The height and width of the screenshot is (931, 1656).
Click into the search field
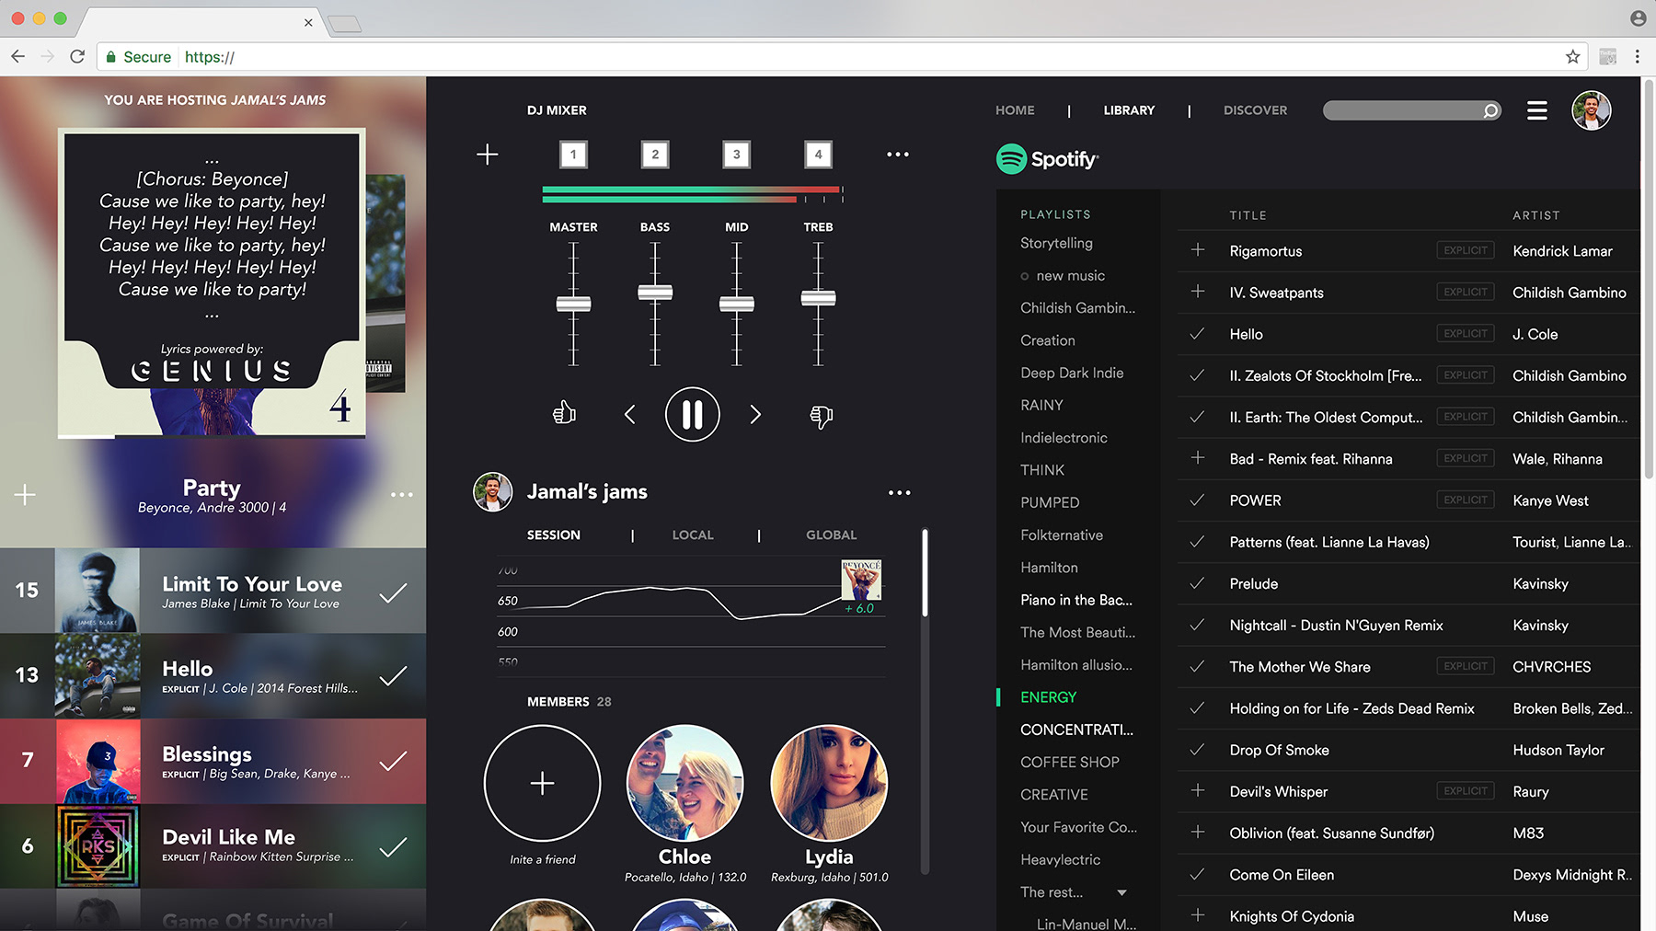coord(1411,110)
